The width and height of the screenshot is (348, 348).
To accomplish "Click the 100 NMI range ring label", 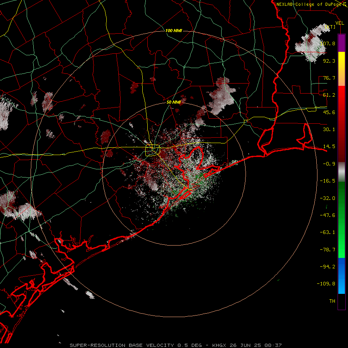I will pos(174,31).
